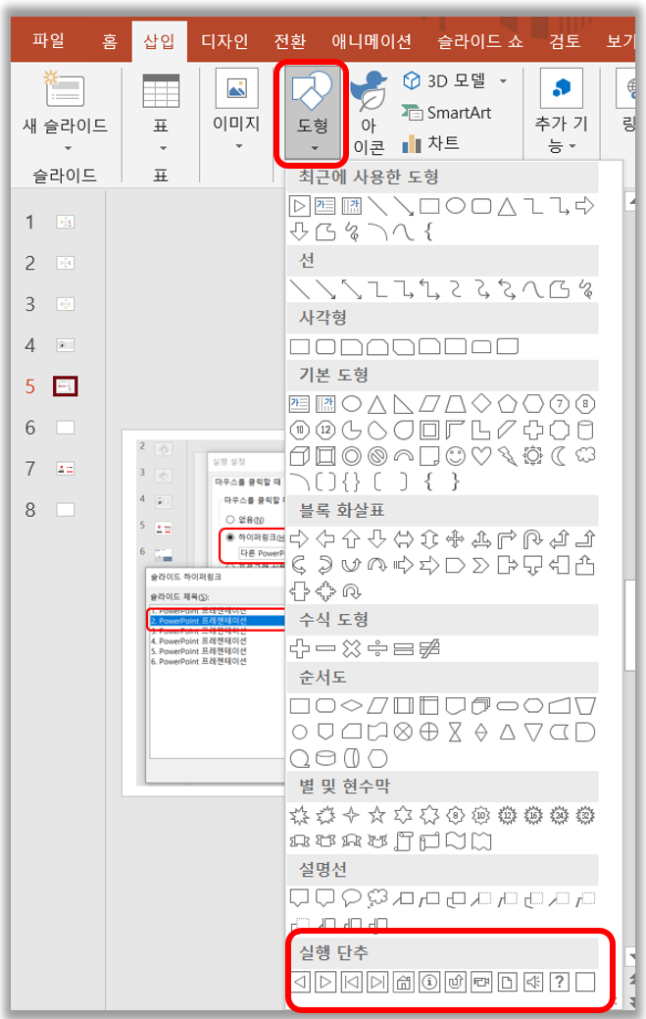Viewport: 646px width, 1019px height.
Task: Click the 3D 모델 button
Action: [445, 81]
